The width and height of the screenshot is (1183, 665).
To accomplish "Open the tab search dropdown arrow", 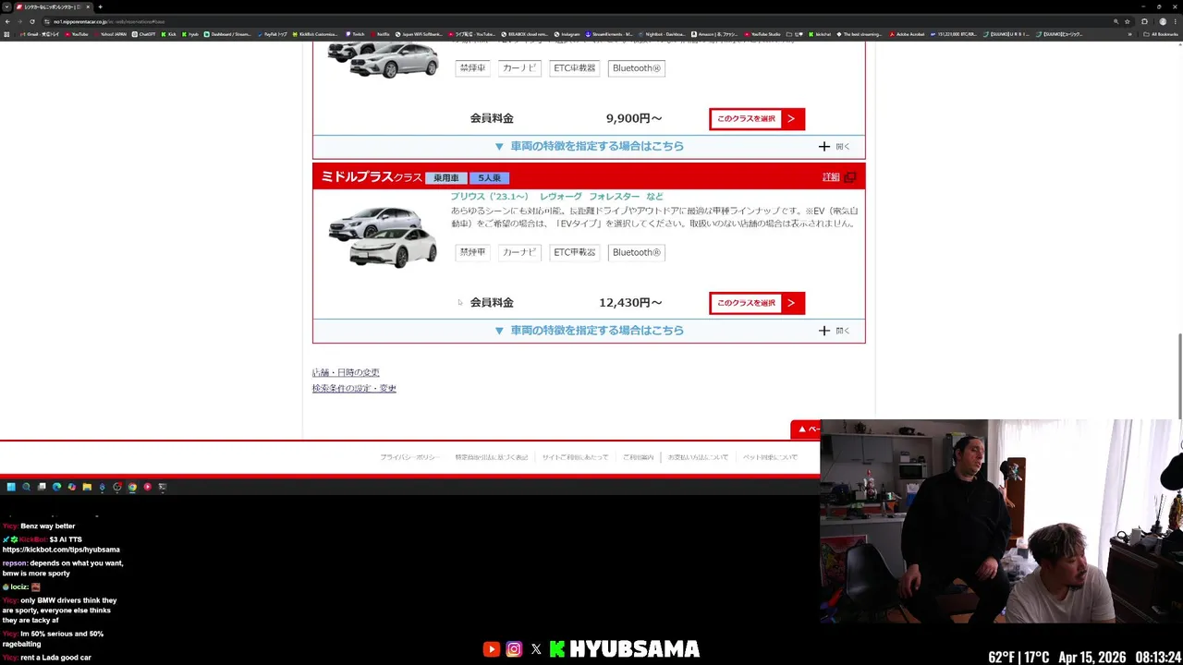I will pyautogui.click(x=6, y=6).
